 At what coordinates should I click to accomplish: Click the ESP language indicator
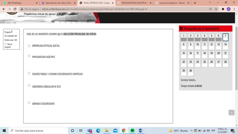coord(213,131)
